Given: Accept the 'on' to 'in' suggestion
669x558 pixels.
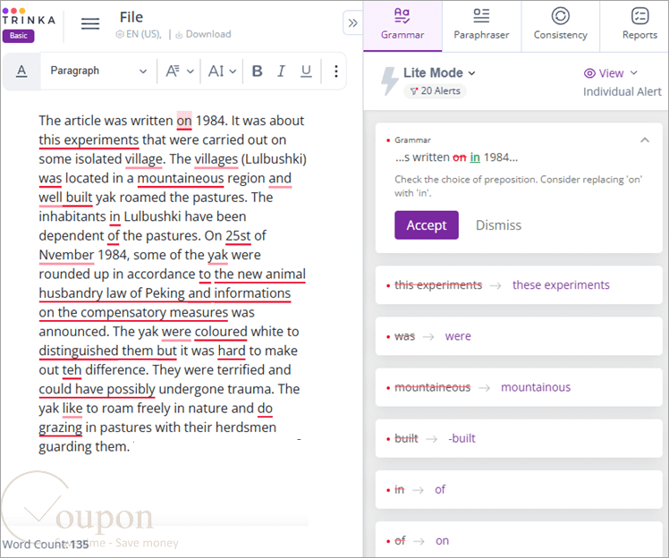Looking at the screenshot, I should [x=427, y=224].
